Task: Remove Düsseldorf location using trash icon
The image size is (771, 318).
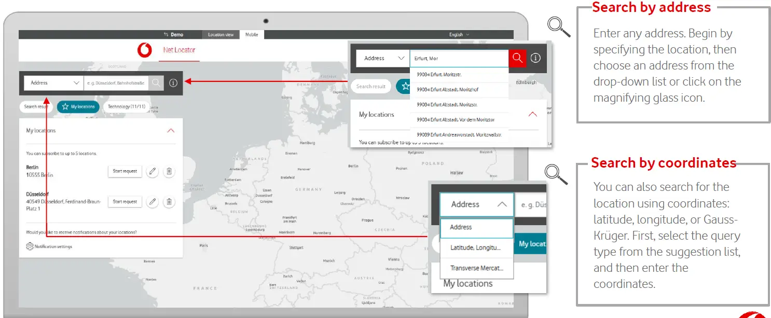Action: click(169, 202)
